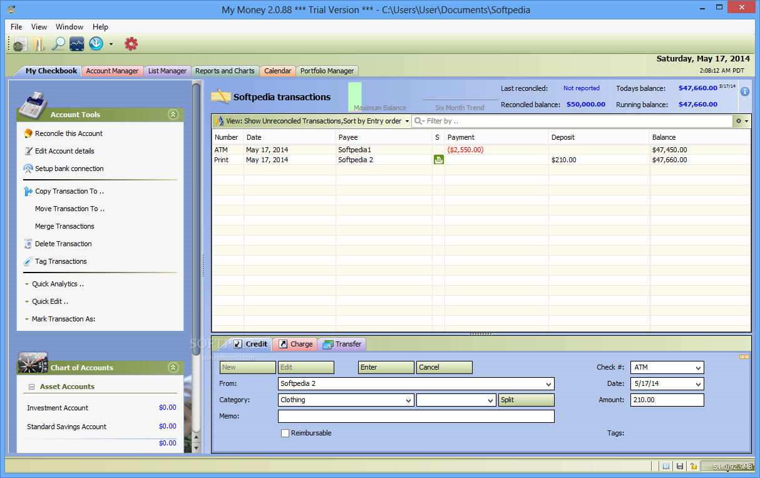The image size is (760, 478).
Task: Click the money bag checkbook toolbar icon
Action: pos(20,44)
